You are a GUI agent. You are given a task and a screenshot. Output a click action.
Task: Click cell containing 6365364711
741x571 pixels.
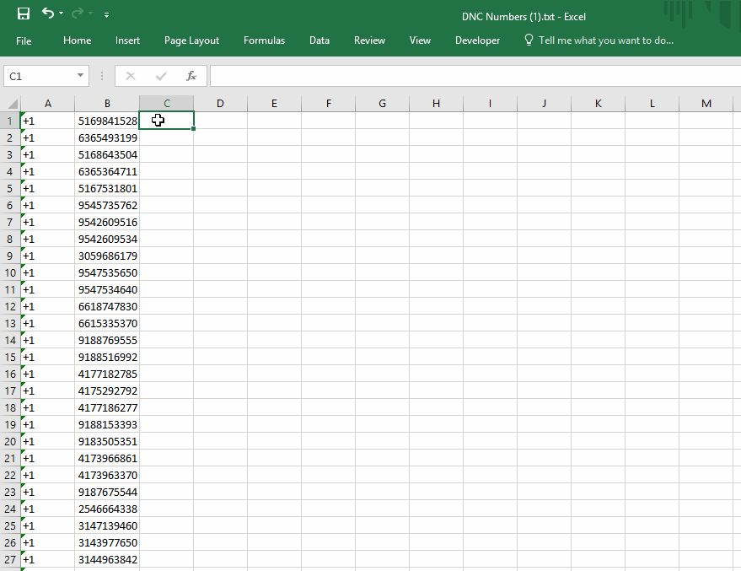(x=107, y=171)
